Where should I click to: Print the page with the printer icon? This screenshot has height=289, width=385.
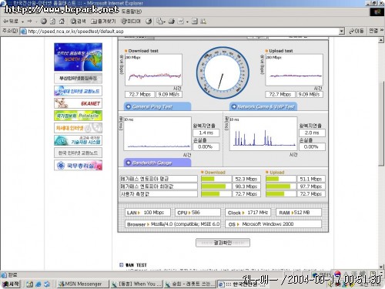pos(172,22)
